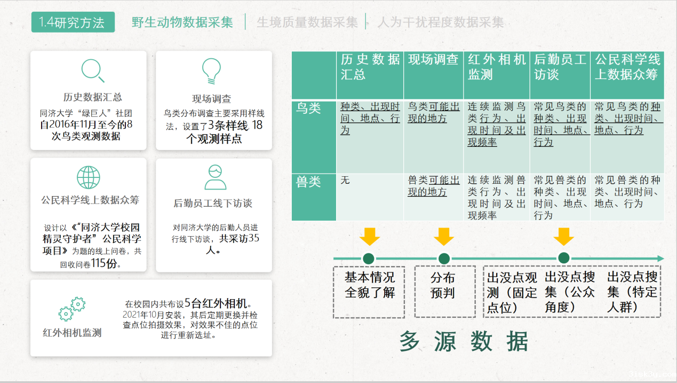Click the green timeline dot above 分布预判
This screenshot has width=677, height=383.
(443, 259)
